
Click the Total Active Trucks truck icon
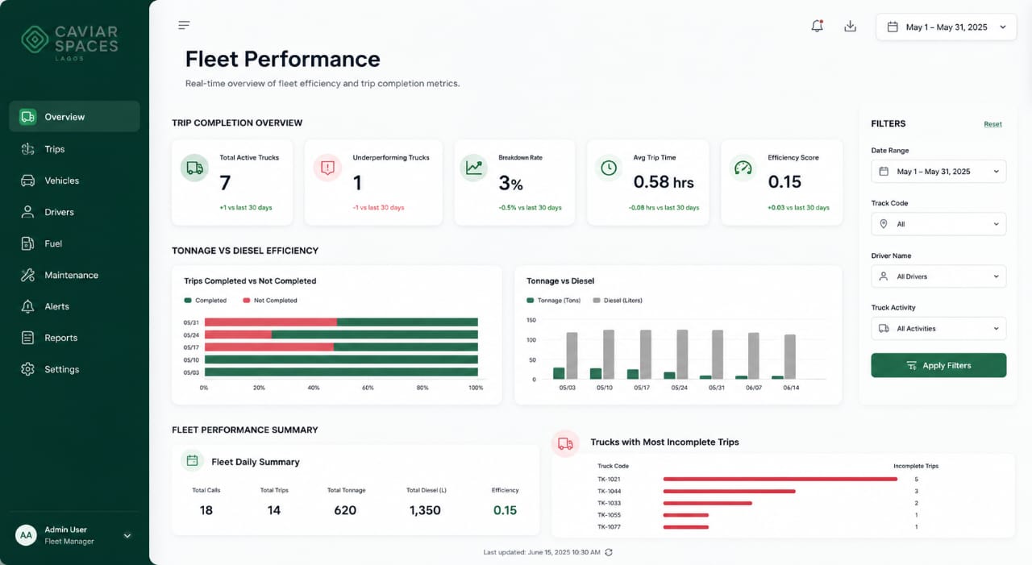pos(194,168)
